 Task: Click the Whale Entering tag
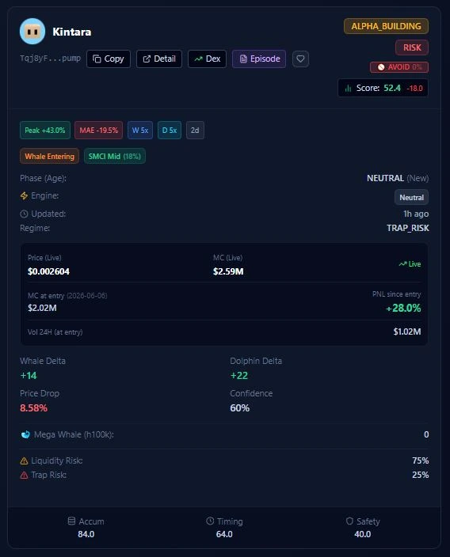point(49,157)
